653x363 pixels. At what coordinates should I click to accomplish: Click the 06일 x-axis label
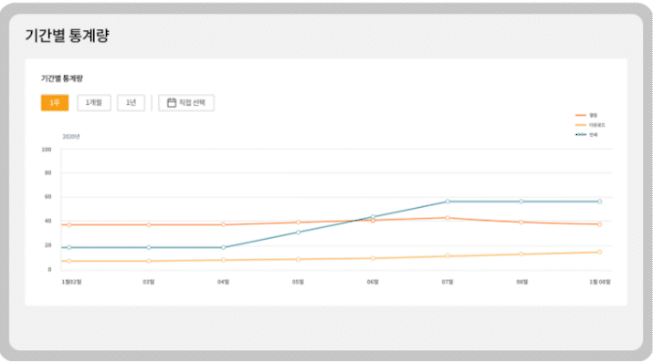point(373,282)
